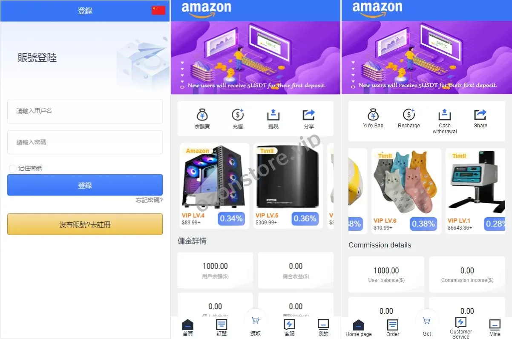This screenshot has width=512, height=339.
Task: Tap the 充值 recharge icon
Action: tap(238, 115)
